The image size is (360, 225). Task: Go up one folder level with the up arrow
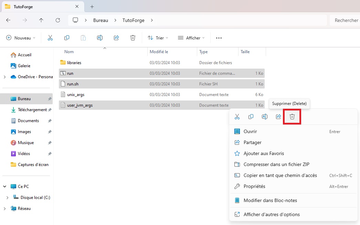coord(41,20)
